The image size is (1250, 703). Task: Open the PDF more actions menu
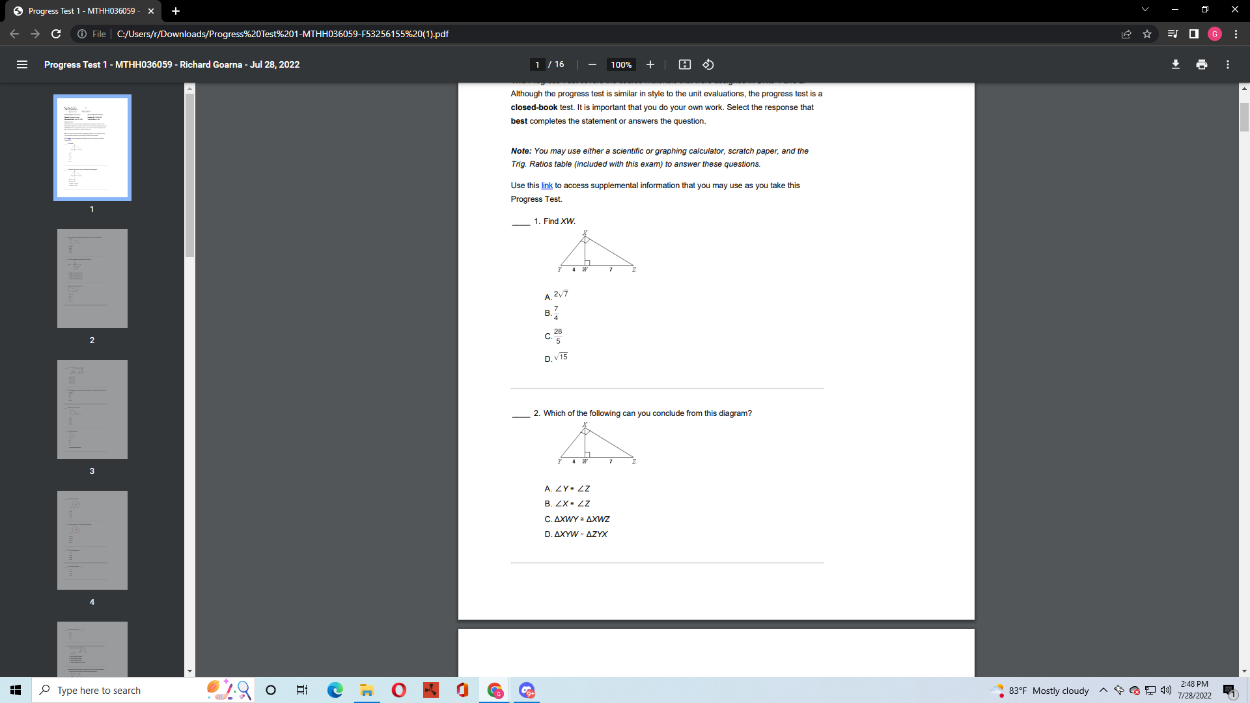click(x=1228, y=64)
